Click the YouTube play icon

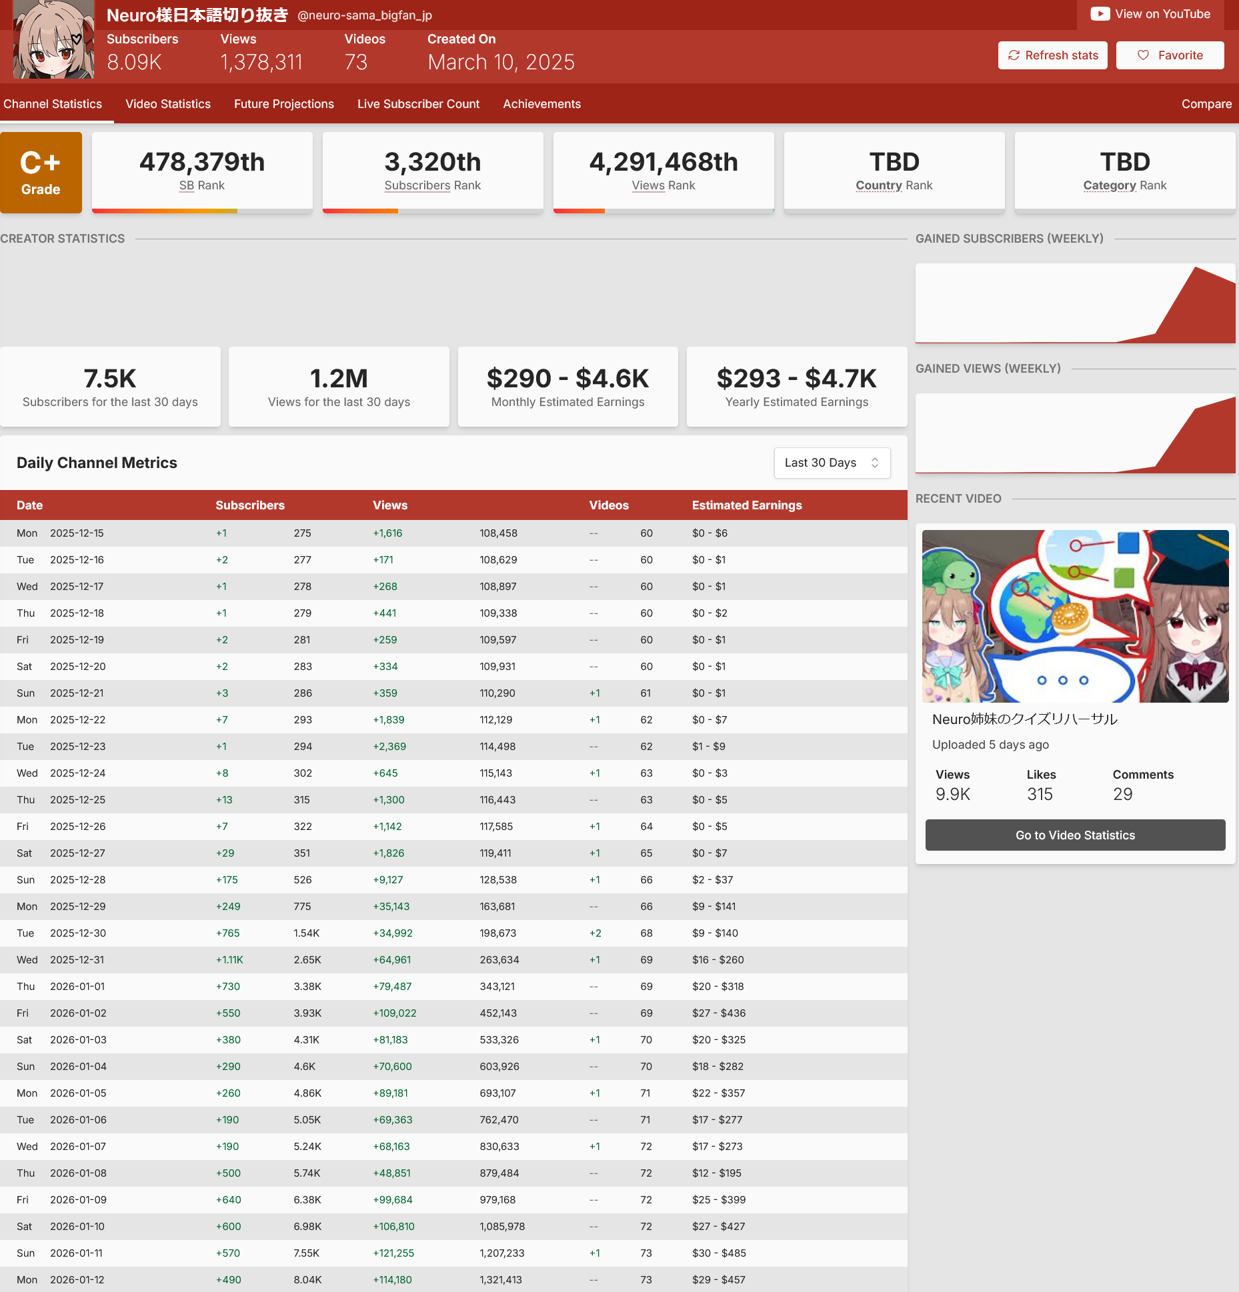pos(1100,14)
